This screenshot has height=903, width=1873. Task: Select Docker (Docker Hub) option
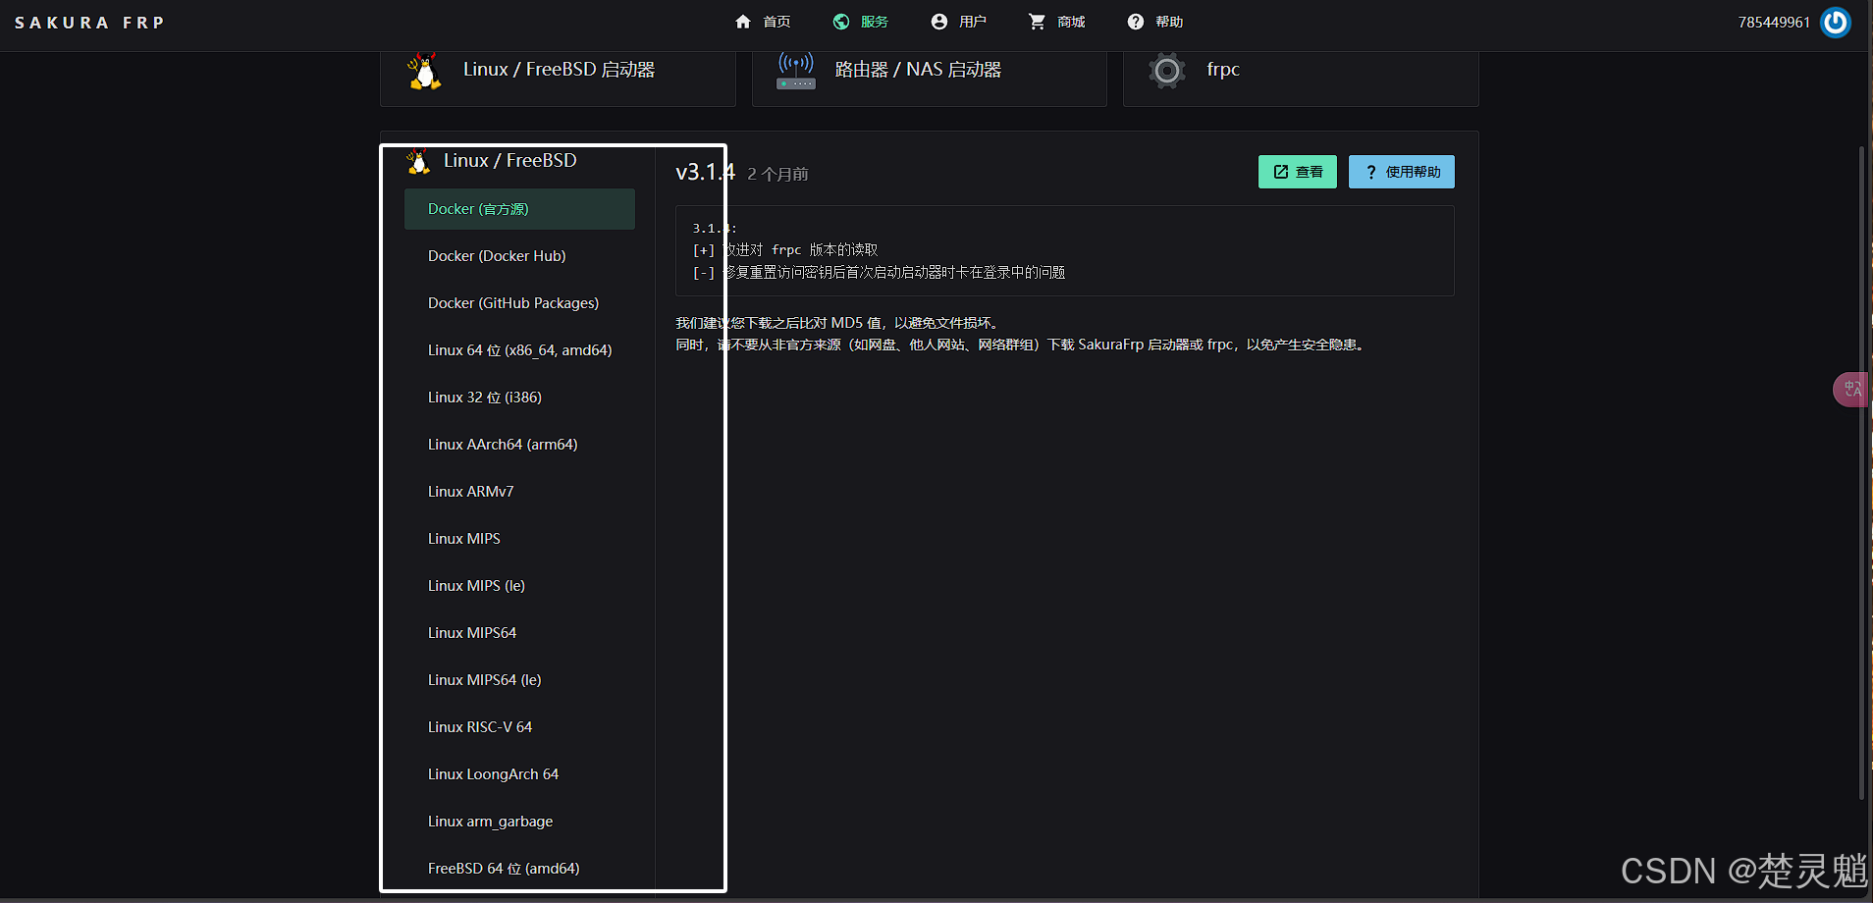pyautogui.click(x=519, y=256)
